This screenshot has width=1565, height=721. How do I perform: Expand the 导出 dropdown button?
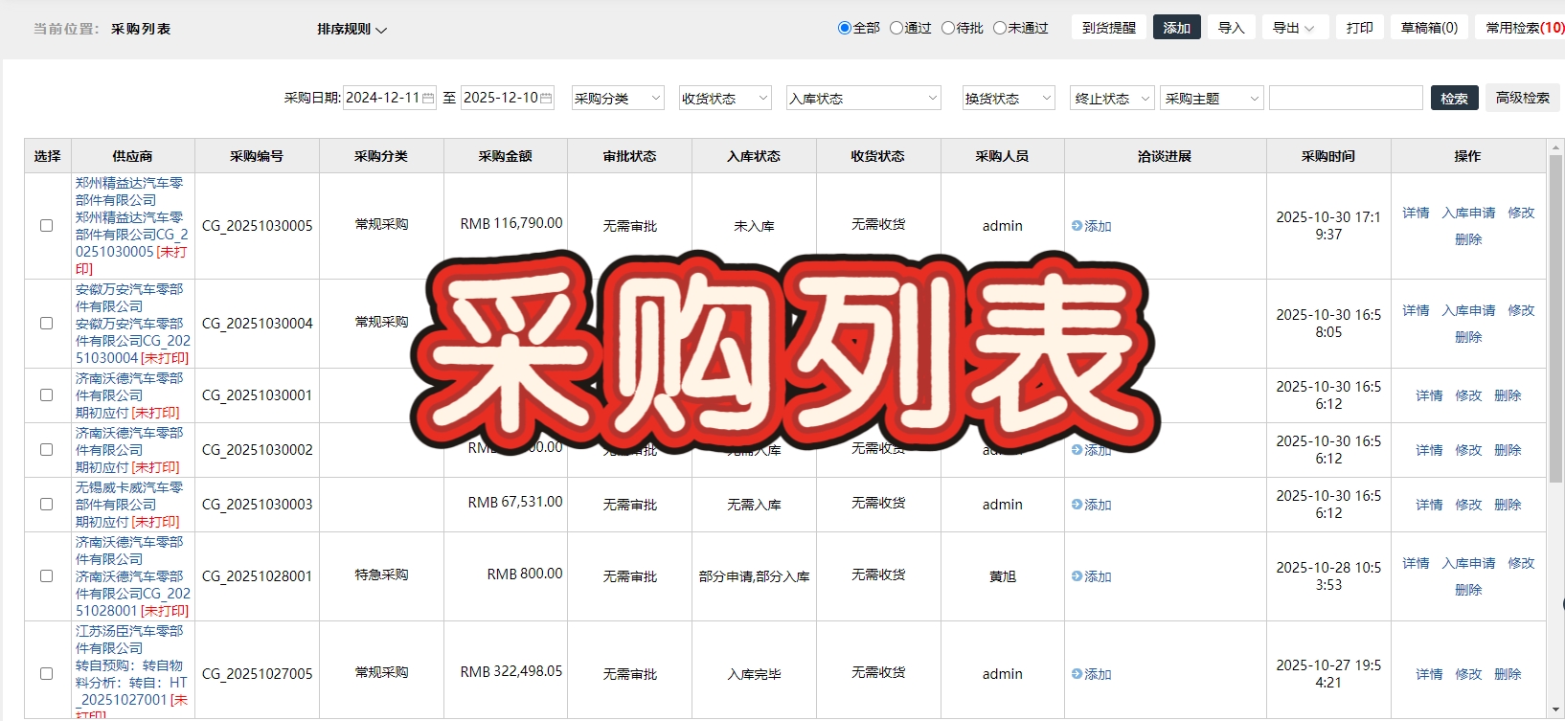[1294, 28]
